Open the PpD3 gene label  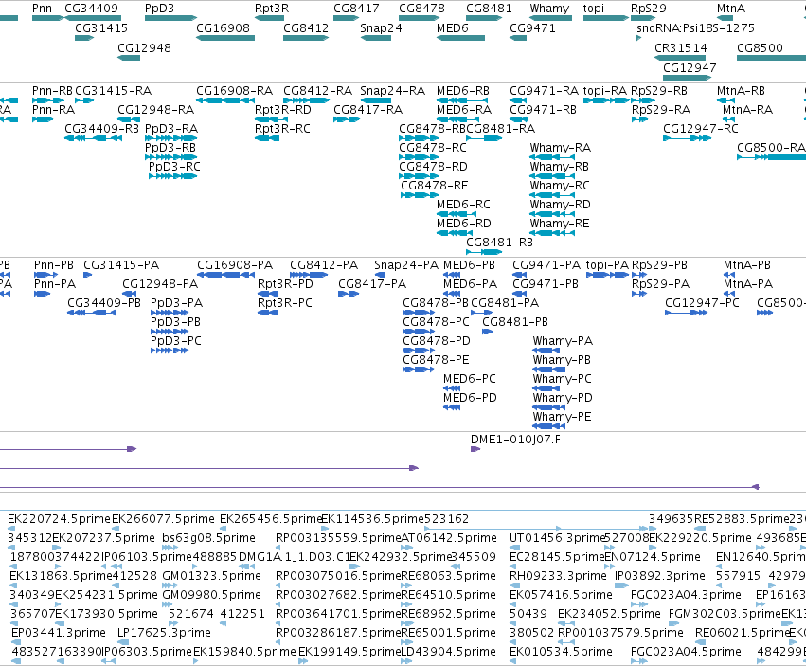(159, 9)
